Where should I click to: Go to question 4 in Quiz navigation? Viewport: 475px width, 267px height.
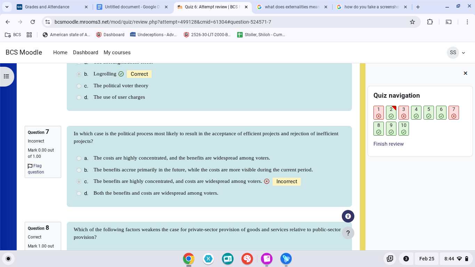coord(416,112)
